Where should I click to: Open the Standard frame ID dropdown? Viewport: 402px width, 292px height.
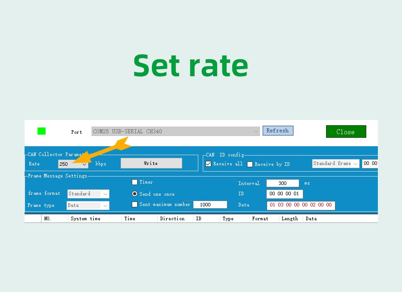[336, 164]
